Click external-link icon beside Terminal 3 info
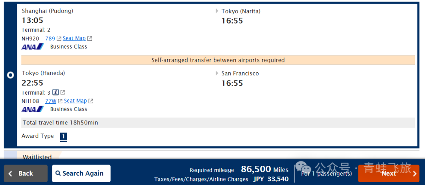This screenshot has height=185, width=425. 63,93
